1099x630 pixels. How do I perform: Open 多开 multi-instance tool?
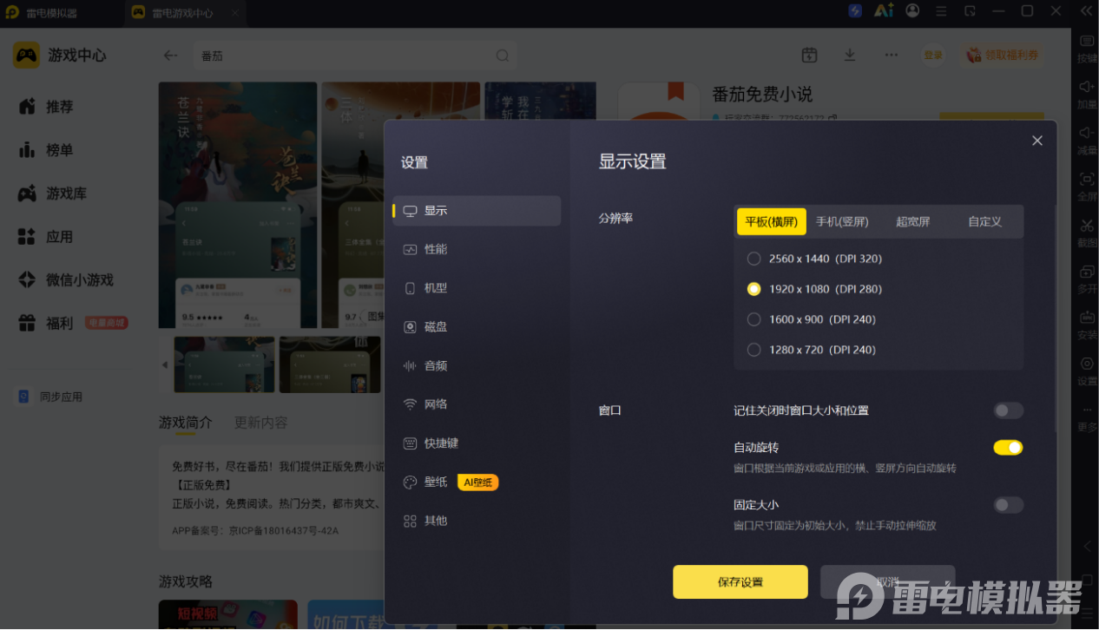point(1087,278)
